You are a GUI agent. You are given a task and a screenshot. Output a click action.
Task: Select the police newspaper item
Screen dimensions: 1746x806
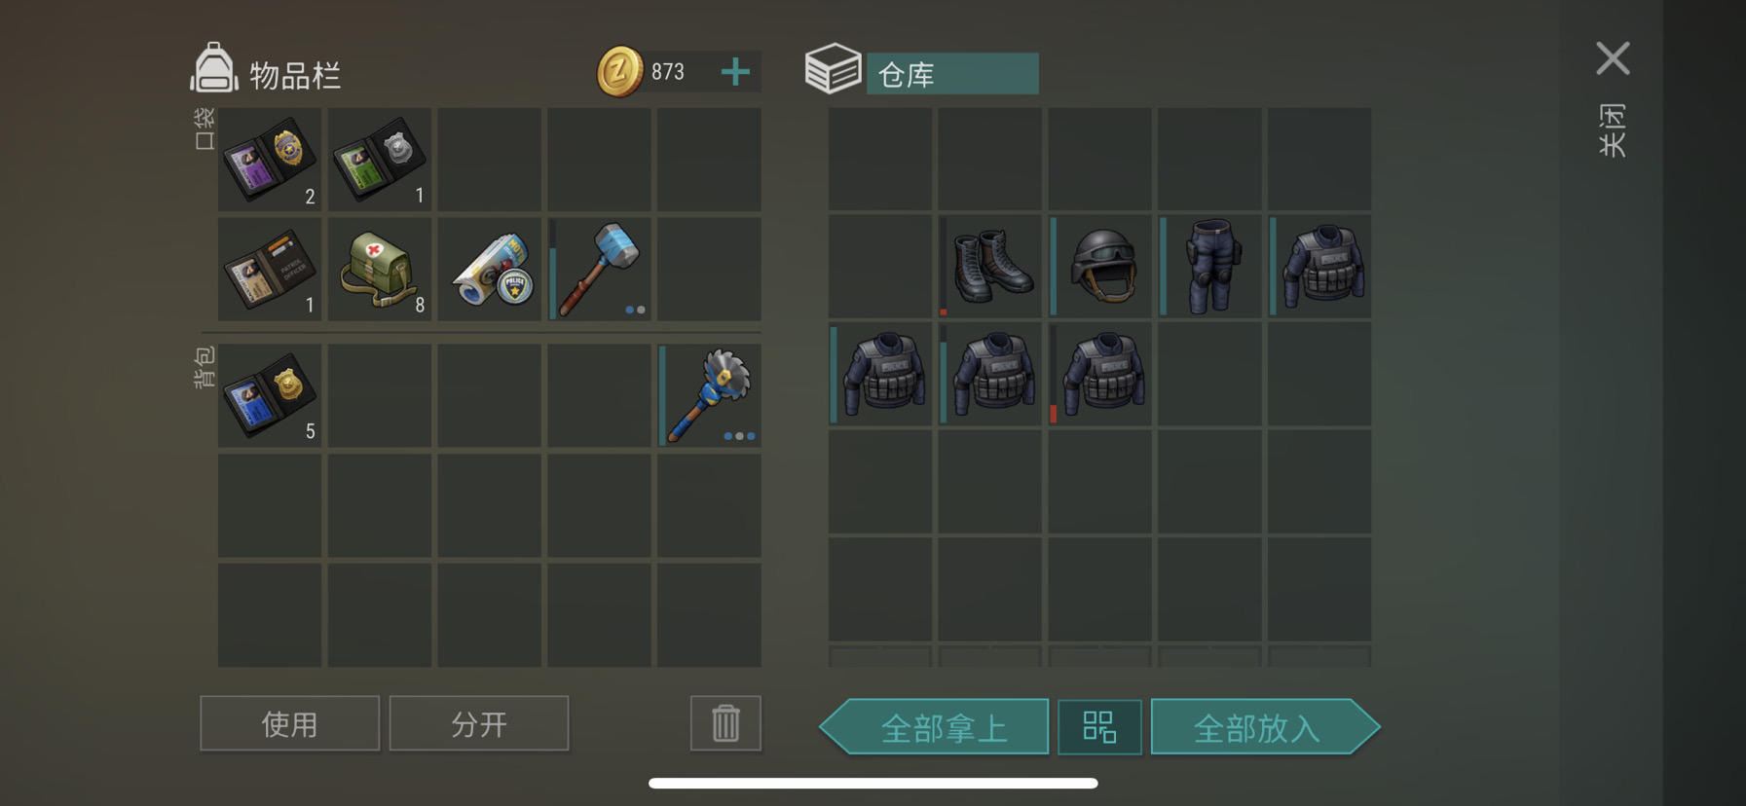(490, 269)
